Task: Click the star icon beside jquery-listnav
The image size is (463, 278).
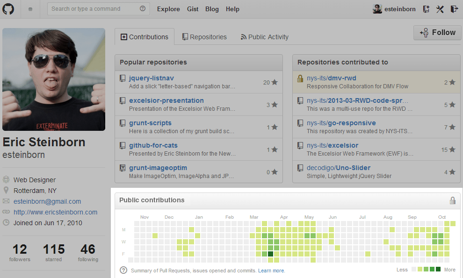Action: pyautogui.click(x=275, y=82)
